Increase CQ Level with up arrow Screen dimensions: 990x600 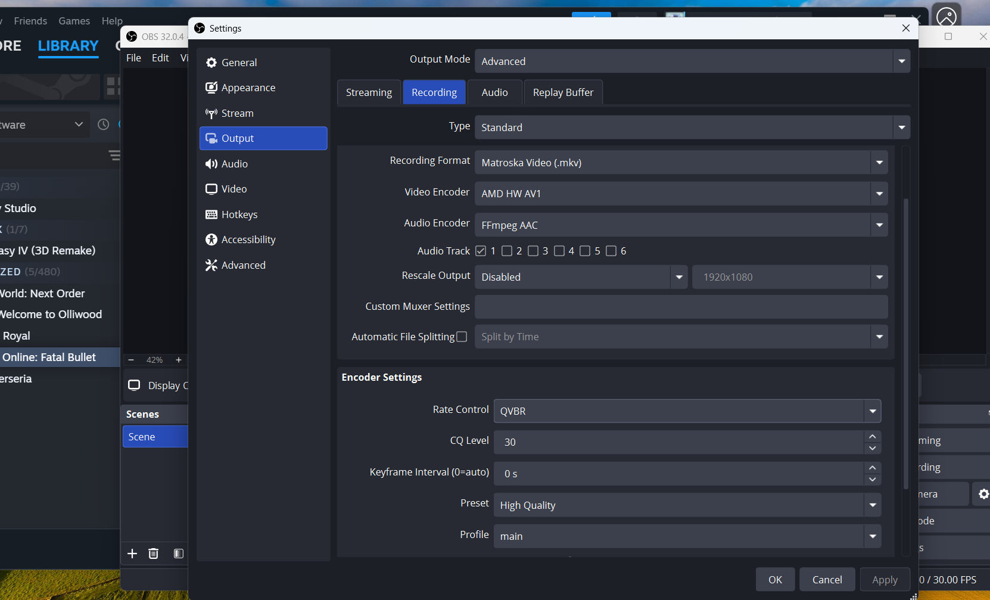(873, 437)
